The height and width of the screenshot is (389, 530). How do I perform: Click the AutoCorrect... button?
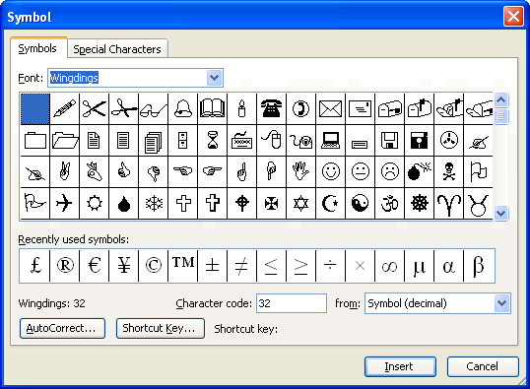[62, 328]
